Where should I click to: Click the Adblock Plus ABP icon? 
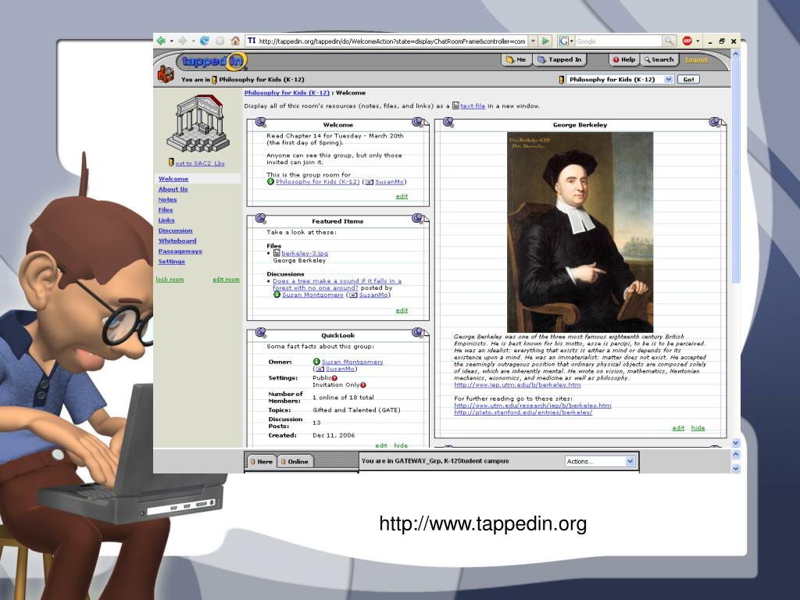point(687,41)
